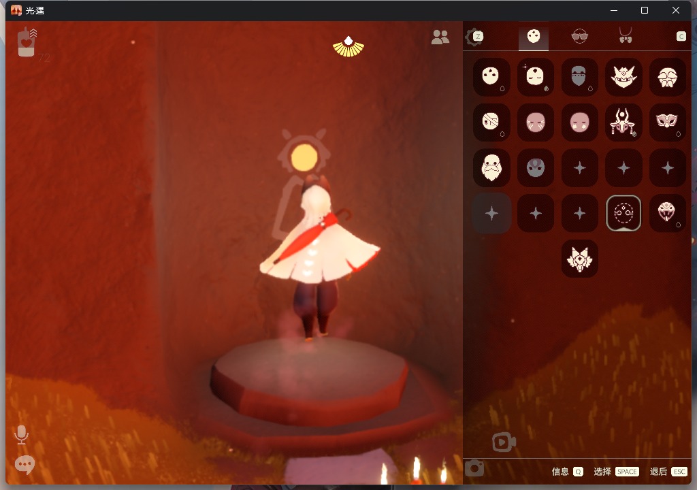697x490 pixels.
Task: Click the gear icon with Z key
Action: point(474,37)
